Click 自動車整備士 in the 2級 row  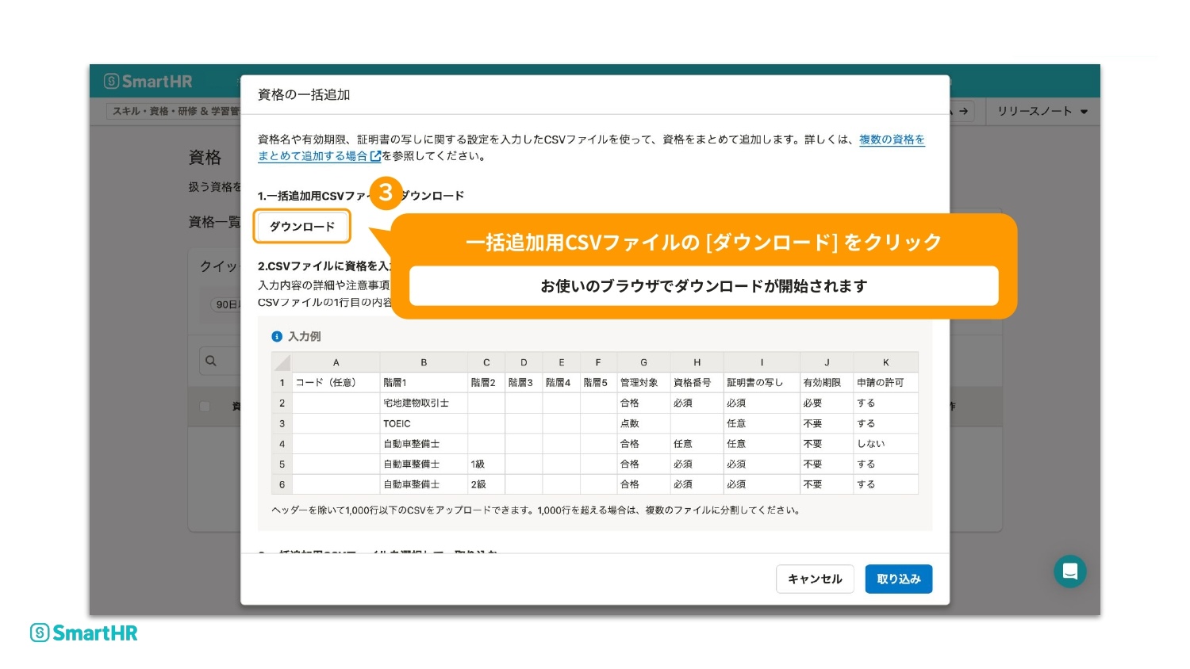point(424,484)
